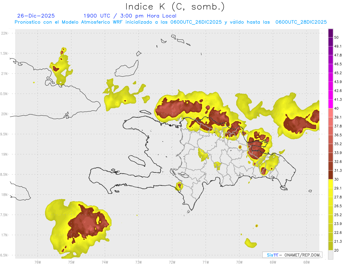The width and height of the screenshot is (344, 266).
Task: Click the '40' colorbar label
Action: (x=337, y=108)
